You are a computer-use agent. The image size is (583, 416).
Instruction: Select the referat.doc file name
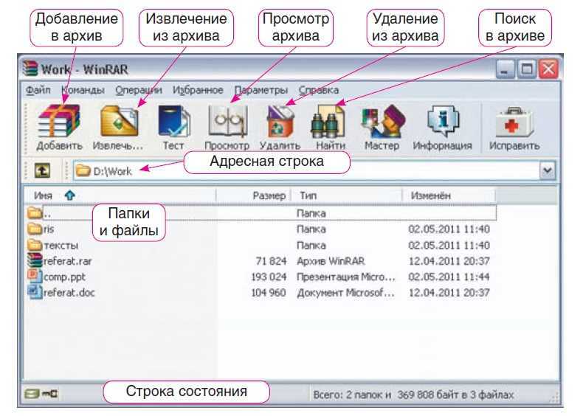[x=69, y=293]
